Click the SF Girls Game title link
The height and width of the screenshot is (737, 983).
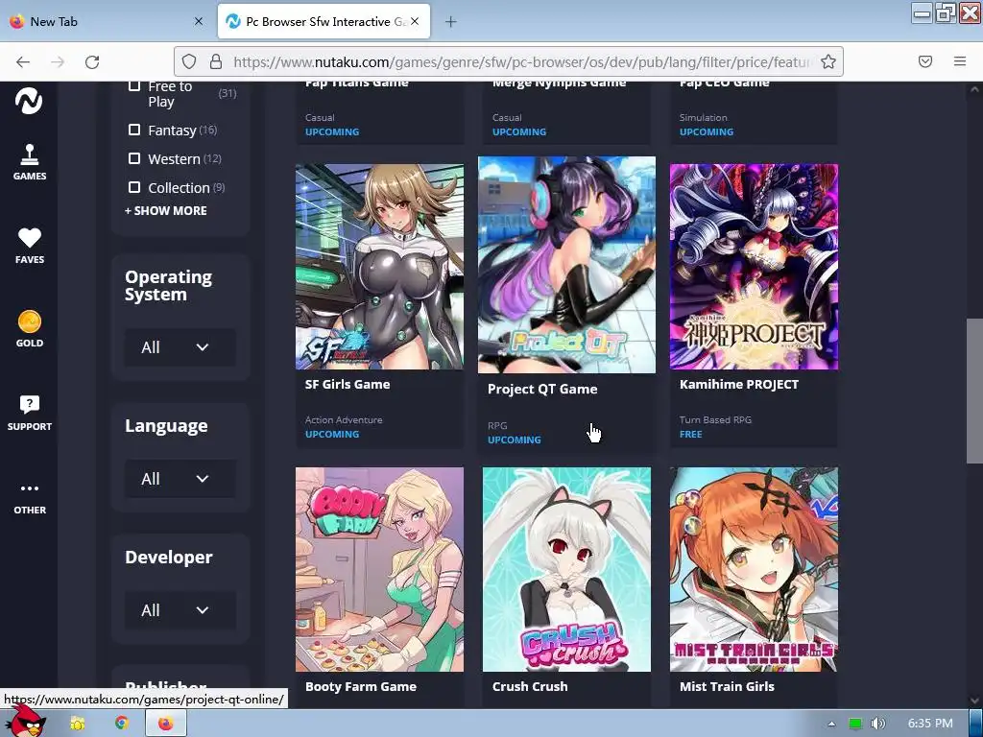click(348, 384)
